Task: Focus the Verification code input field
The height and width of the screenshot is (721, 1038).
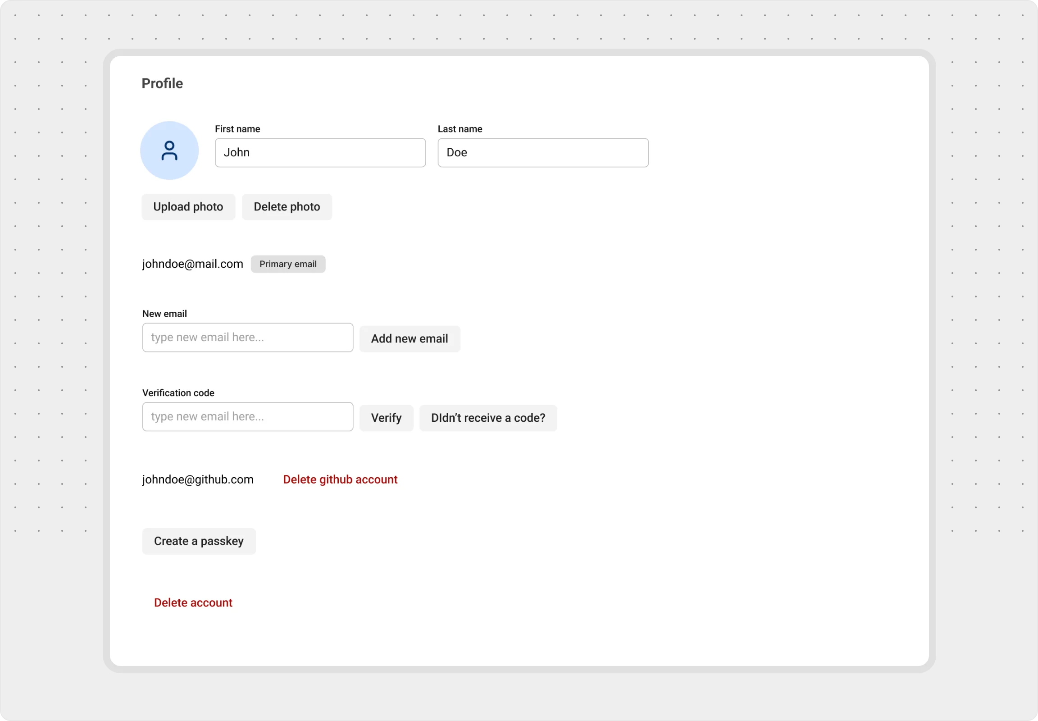Action: (247, 416)
